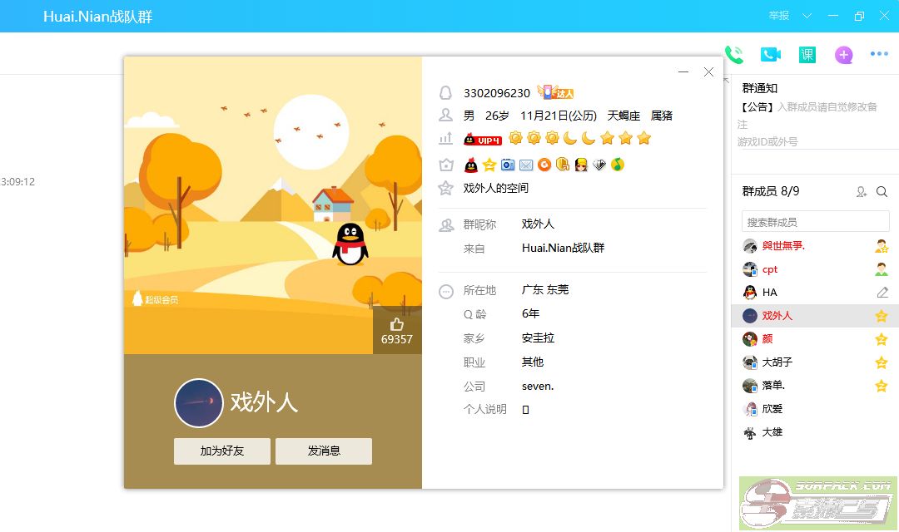
Task: Click the 达人 badge next to QQ number
Action: (555, 91)
